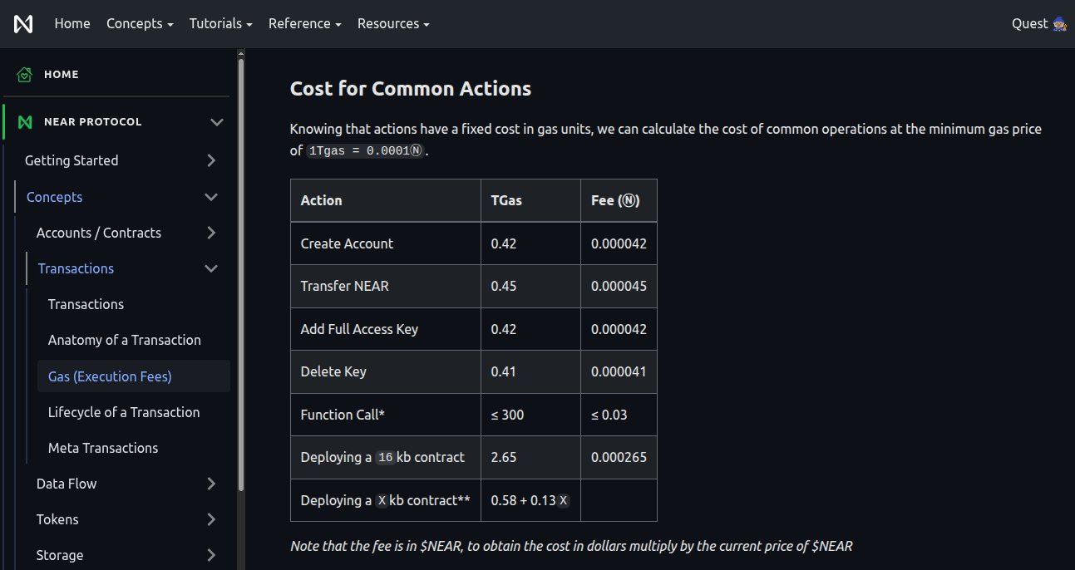
Task: Expand Accounts / Contracts chevron
Action: click(x=211, y=233)
